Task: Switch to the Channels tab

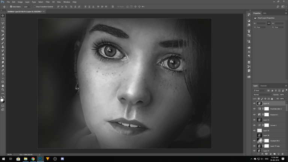Action: [x=264, y=86]
